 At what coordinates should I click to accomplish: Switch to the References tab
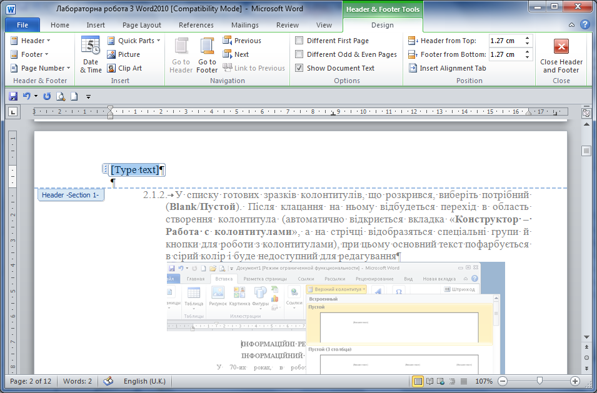(x=196, y=25)
